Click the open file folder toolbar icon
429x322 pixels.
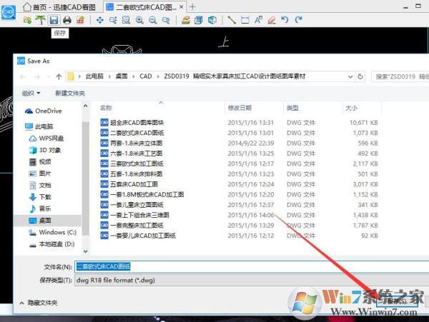[27, 20]
